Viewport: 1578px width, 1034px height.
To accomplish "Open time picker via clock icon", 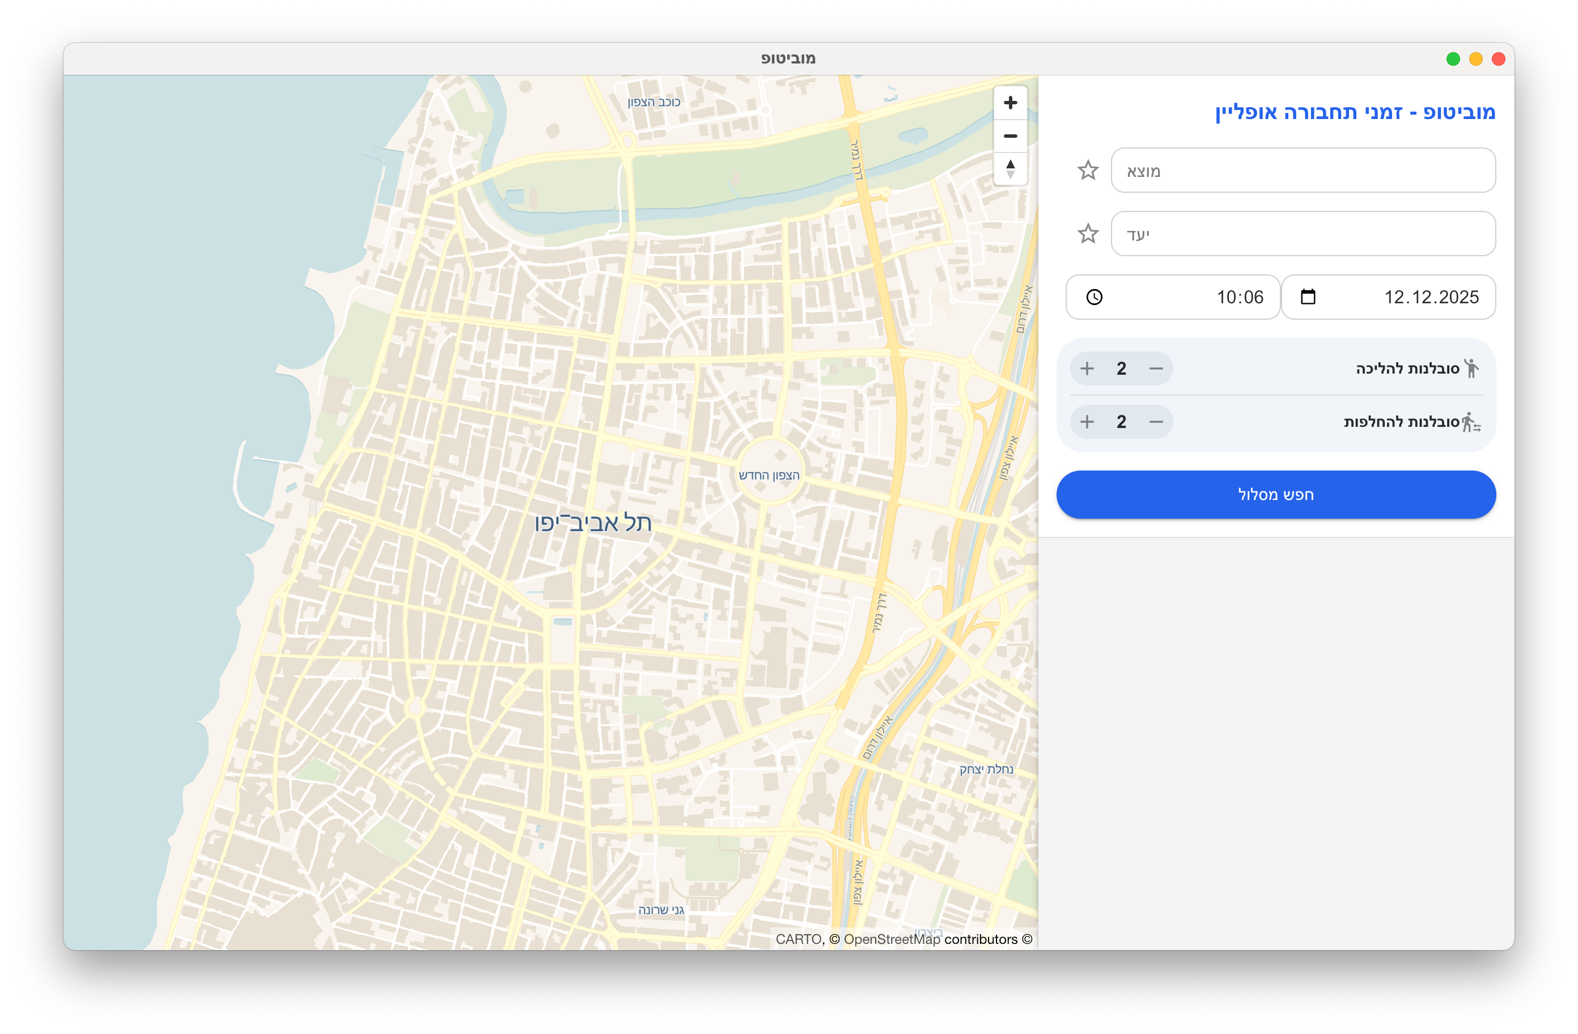I will 1094,297.
